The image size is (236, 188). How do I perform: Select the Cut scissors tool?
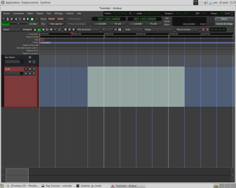click(43, 30)
